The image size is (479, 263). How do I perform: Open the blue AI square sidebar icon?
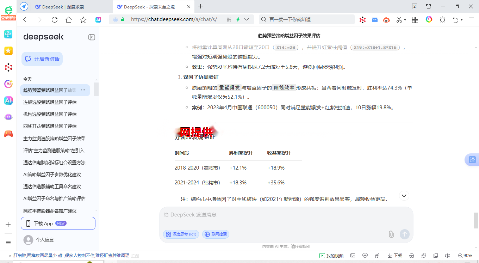(x=8, y=100)
